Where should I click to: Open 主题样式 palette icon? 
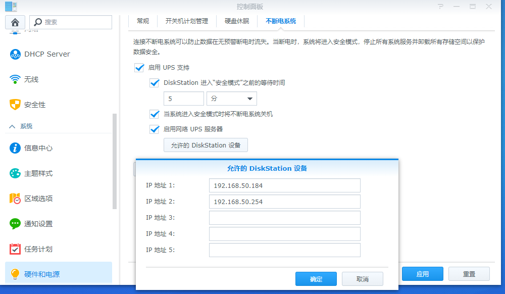(x=15, y=173)
